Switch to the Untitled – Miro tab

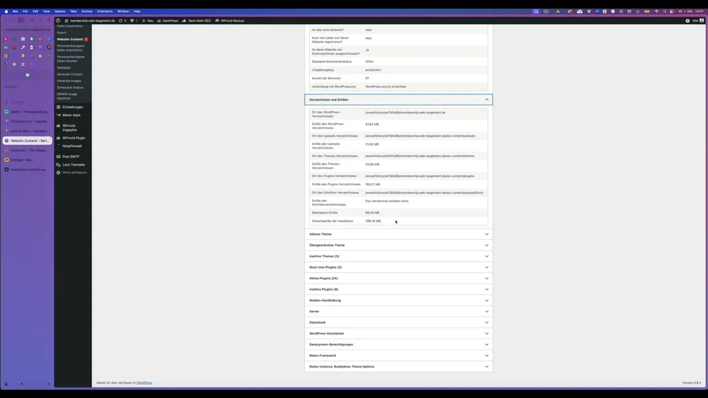[x=22, y=160]
